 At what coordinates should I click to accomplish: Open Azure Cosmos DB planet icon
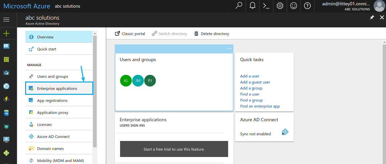[6, 126]
